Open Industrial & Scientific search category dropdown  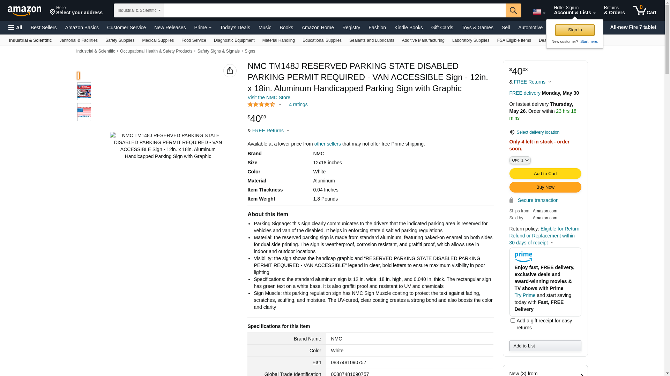click(139, 10)
